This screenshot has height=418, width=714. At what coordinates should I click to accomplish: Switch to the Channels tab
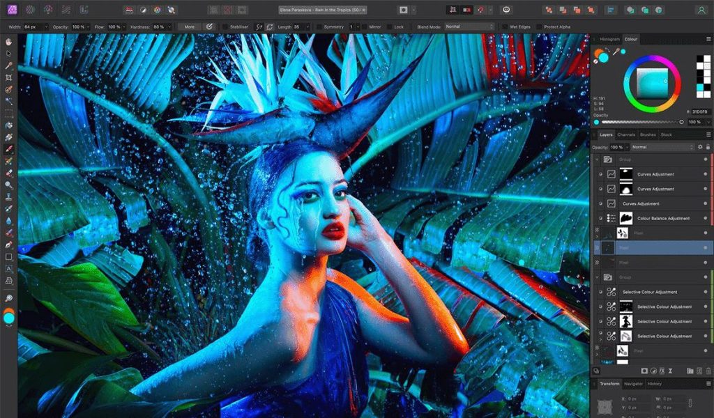626,134
